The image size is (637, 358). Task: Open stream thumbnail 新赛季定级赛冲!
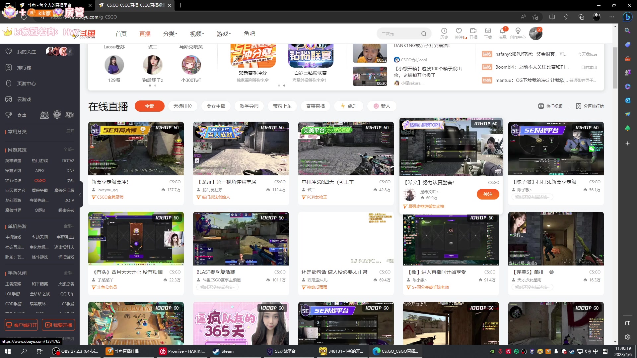pos(136,149)
